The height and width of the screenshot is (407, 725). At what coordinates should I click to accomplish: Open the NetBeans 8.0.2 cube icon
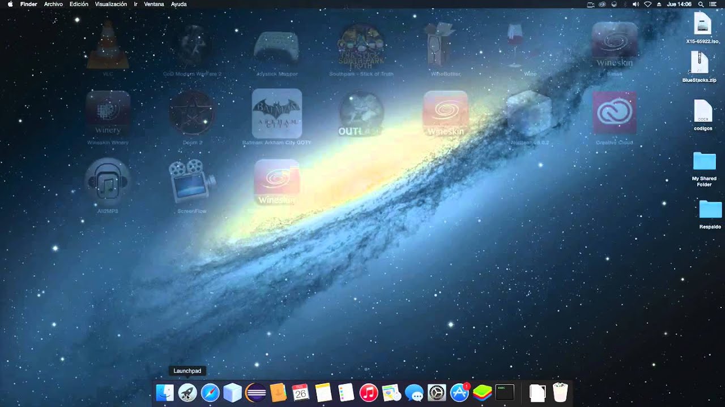click(x=530, y=113)
